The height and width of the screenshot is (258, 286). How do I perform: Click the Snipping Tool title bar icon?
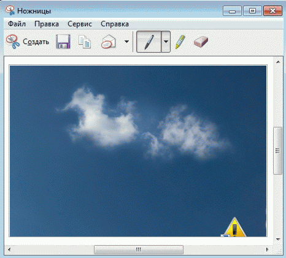coord(10,10)
